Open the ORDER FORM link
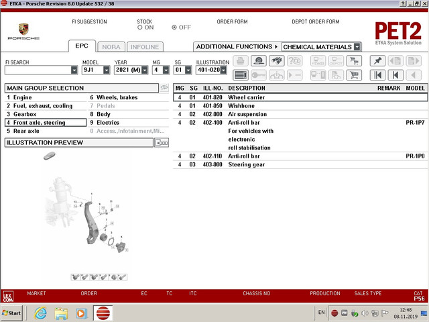The height and width of the screenshot is (322, 429). click(232, 21)
